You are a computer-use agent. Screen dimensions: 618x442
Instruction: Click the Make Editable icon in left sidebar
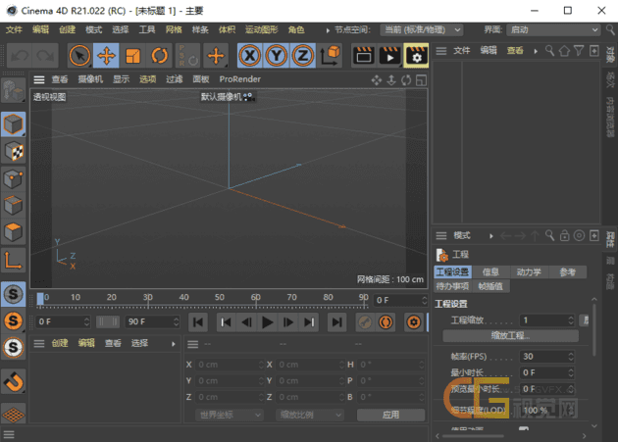(x=13, y=91)
